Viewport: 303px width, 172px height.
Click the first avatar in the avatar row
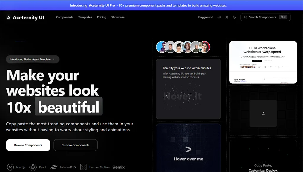coord(162,47)
